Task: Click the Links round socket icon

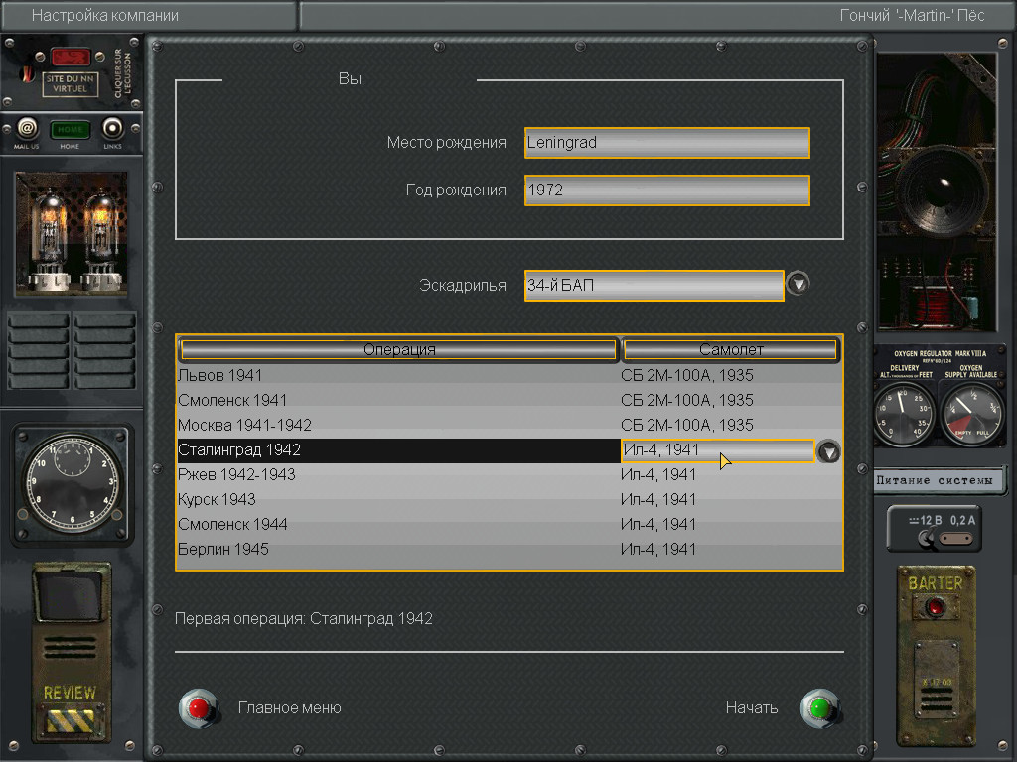Action: pyautogui.click(x=112, y=129)
